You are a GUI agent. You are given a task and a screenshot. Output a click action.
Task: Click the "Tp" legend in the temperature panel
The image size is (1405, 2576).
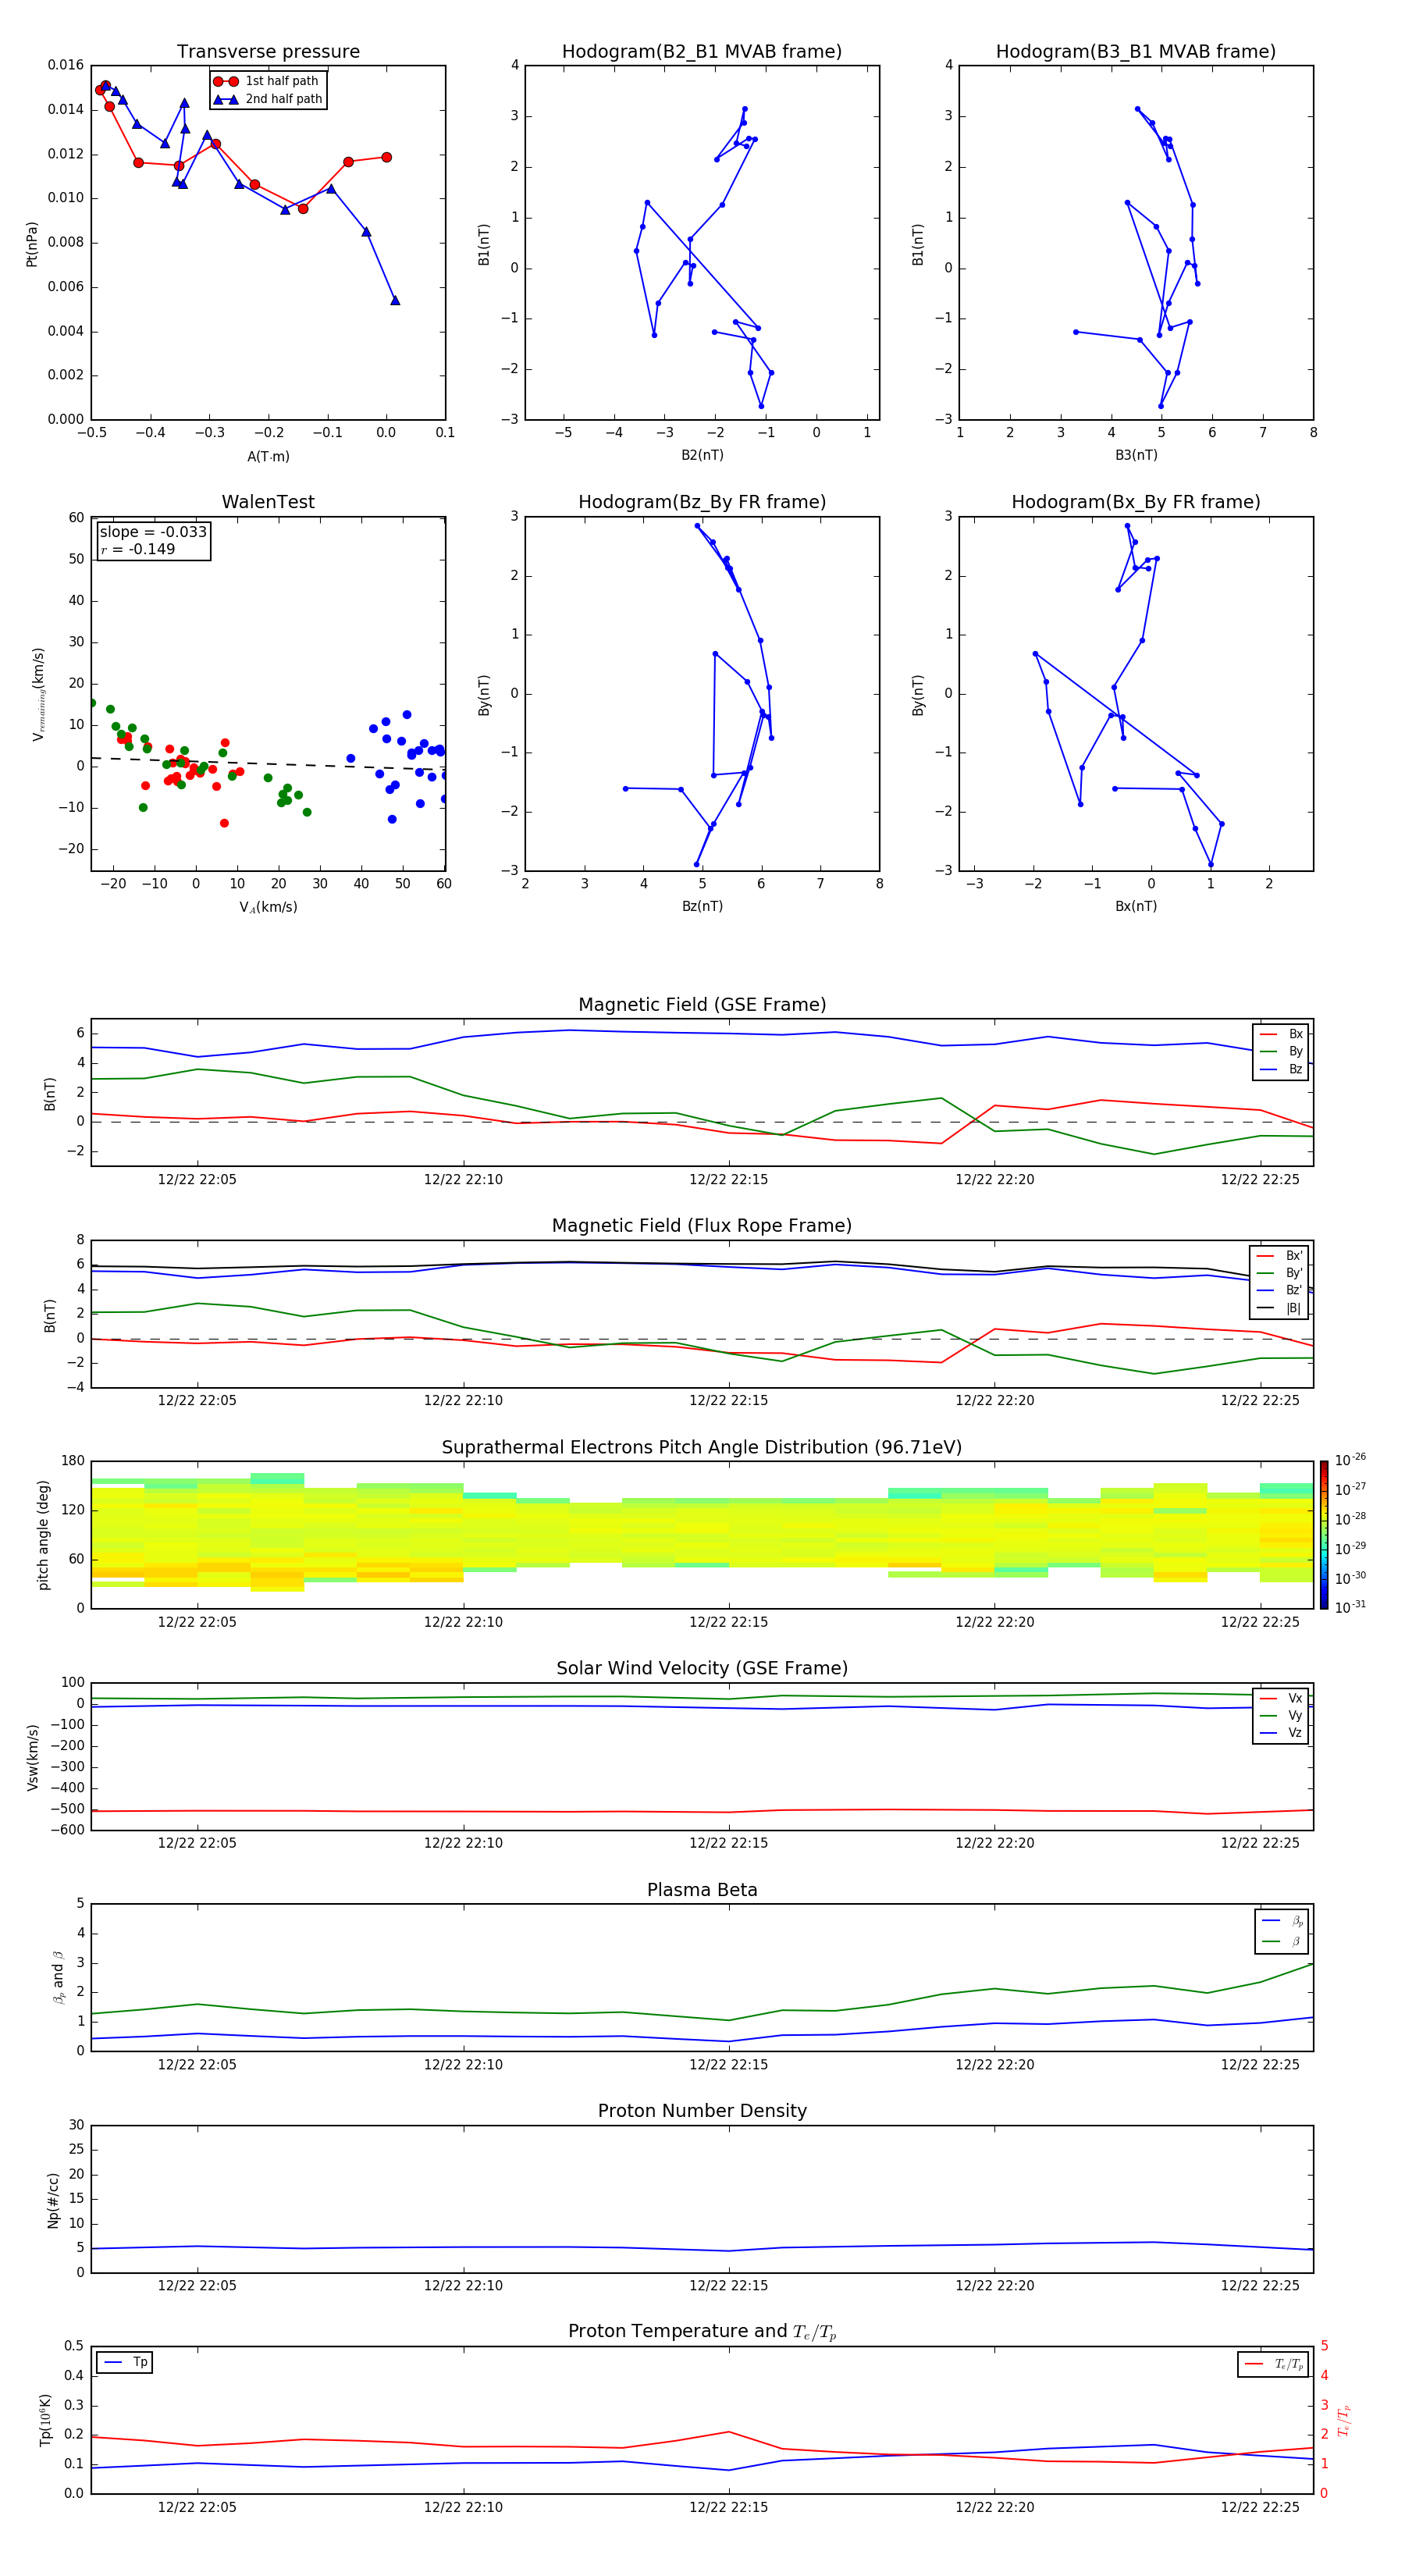[x=124, y=2362]
